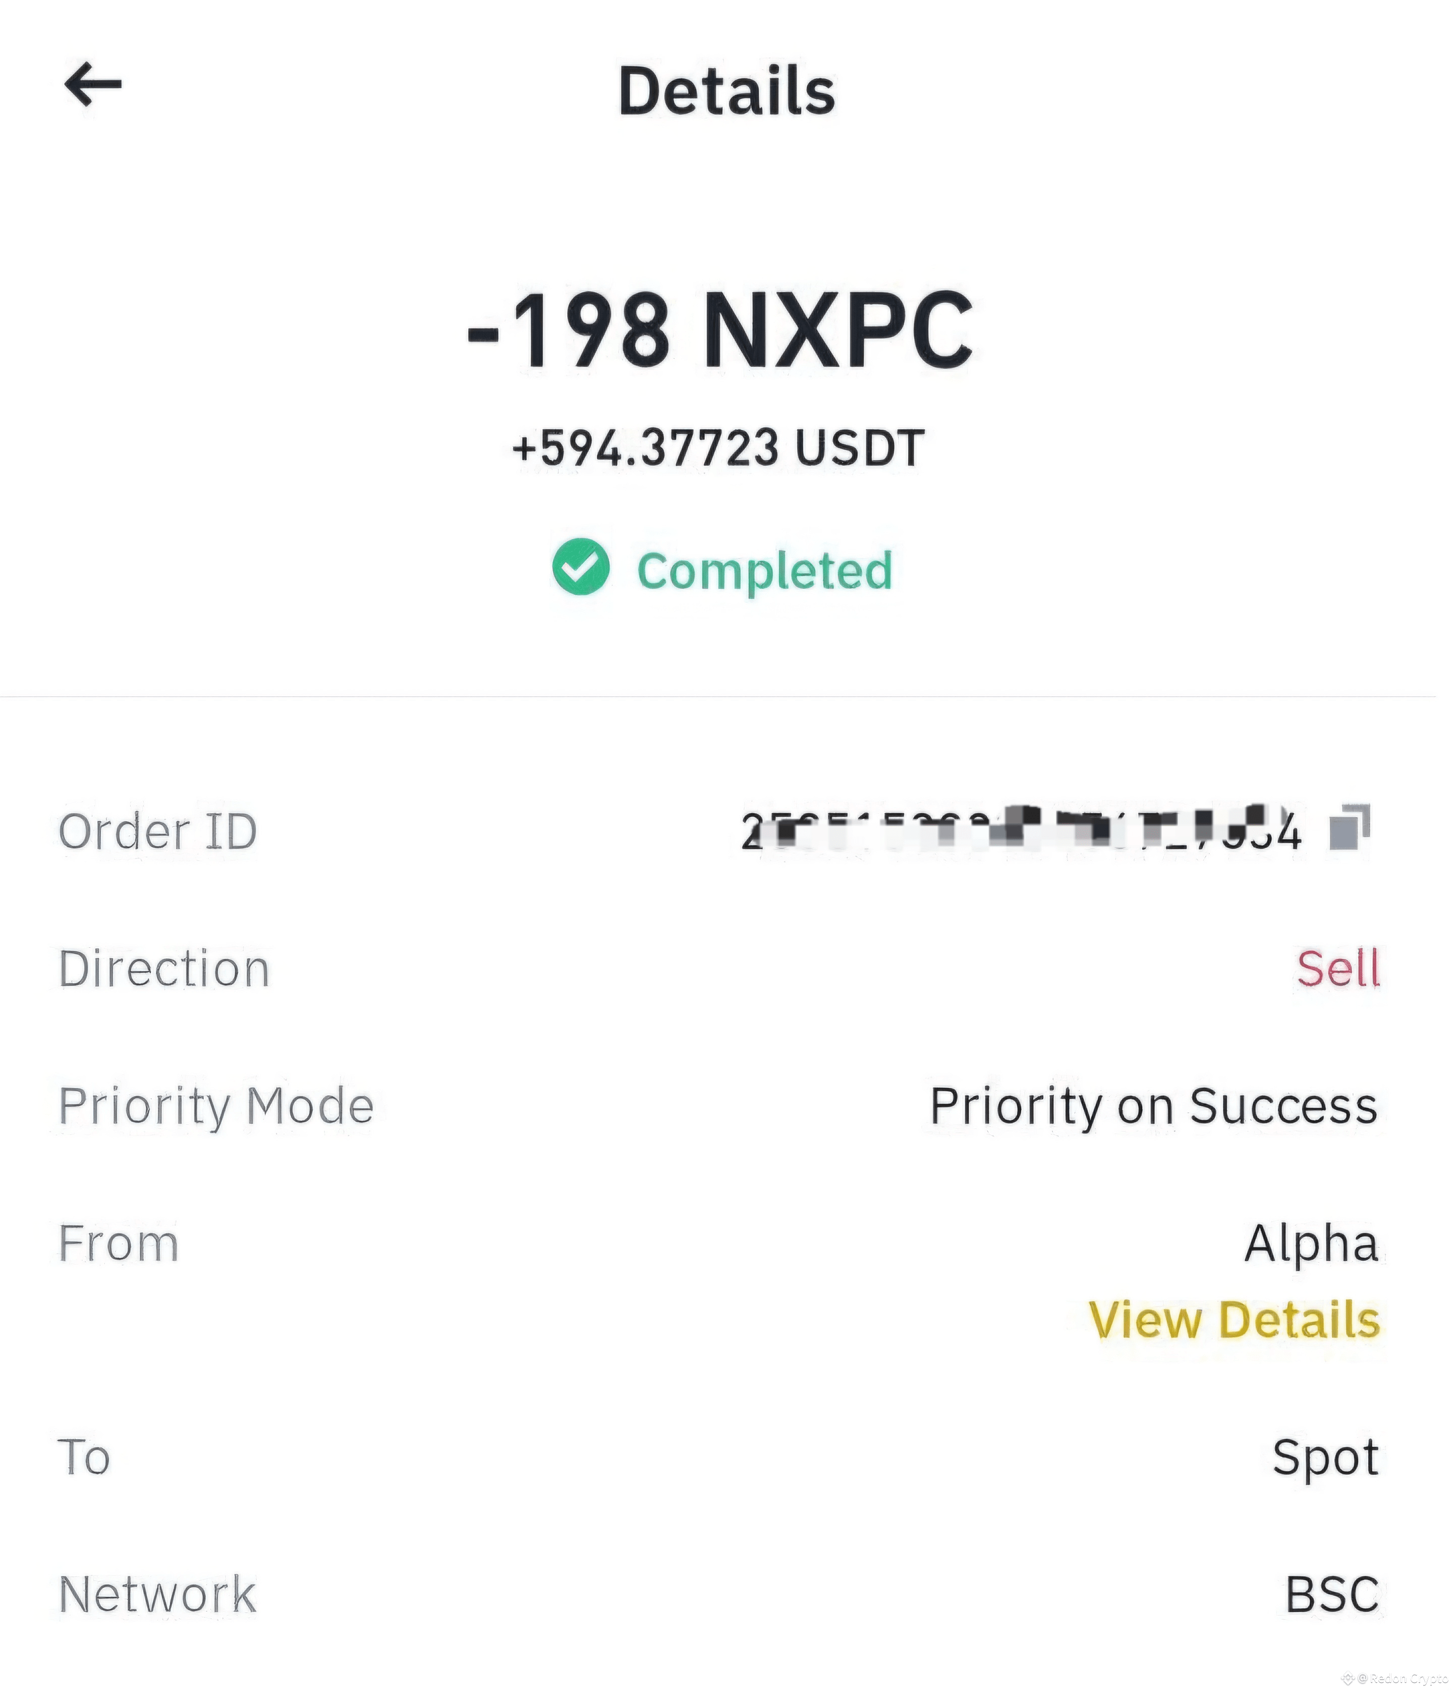This screenshot has width=1453, height=1691.
Task: Select the Alpha source value
Action: point(1312,1244)
